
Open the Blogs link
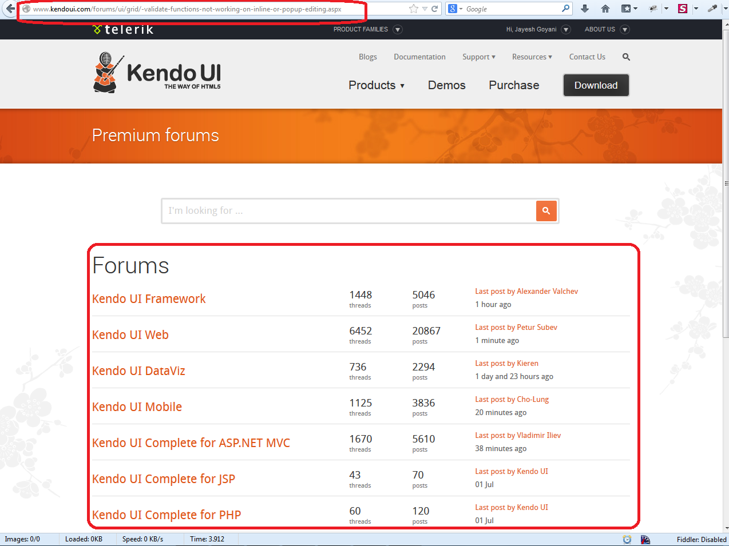coord(368,57)
